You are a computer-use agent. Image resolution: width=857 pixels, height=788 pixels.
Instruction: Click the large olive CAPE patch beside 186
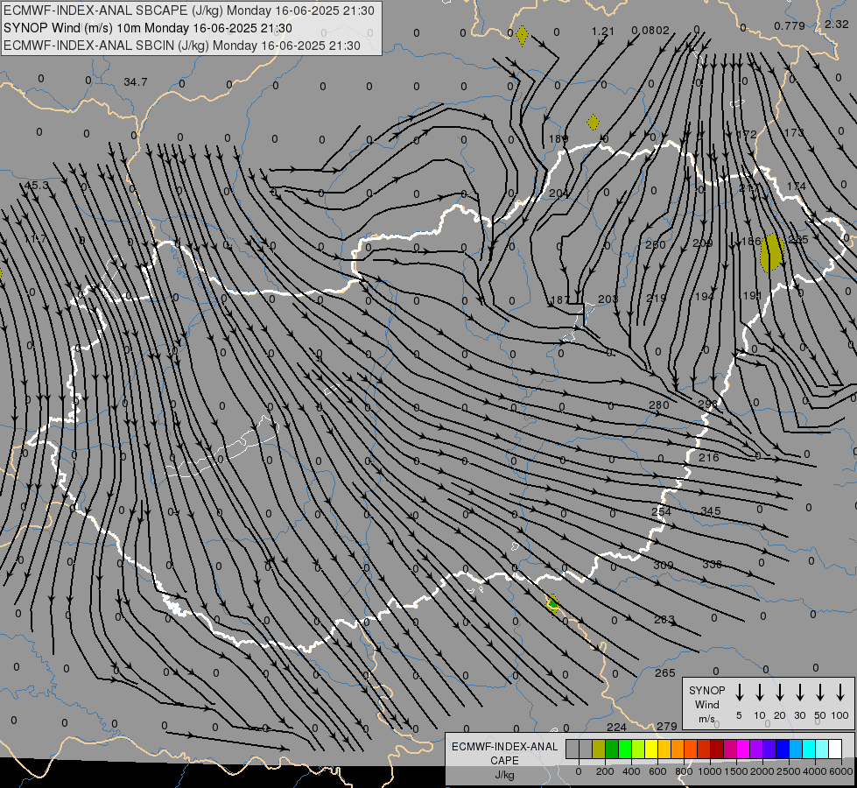[x=772, y=253]
